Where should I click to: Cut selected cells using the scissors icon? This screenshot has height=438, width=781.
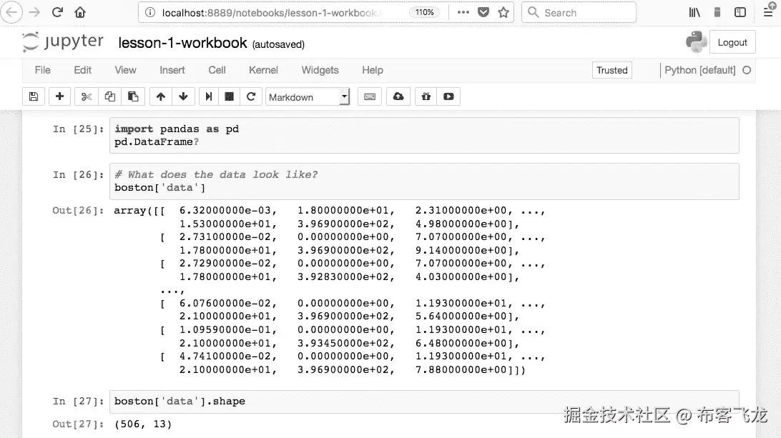(85, 96)
